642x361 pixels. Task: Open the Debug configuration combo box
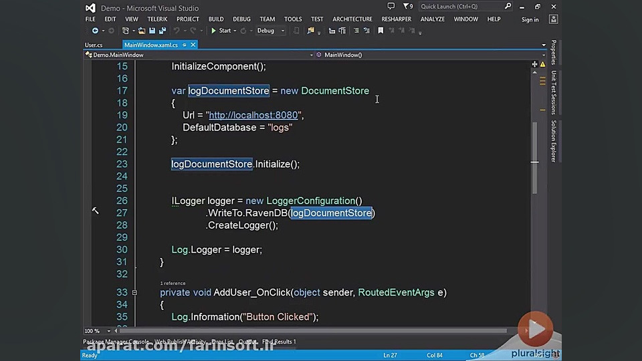270,31
